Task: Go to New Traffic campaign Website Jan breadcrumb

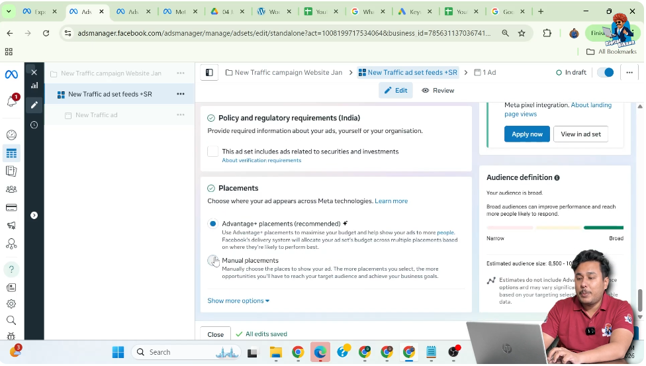Action: pos(288,73)
